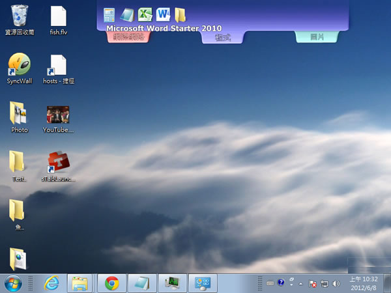391x293 pixels.
Task: Select the purple middle launcher tab
Action: click(x=222, y=38)
